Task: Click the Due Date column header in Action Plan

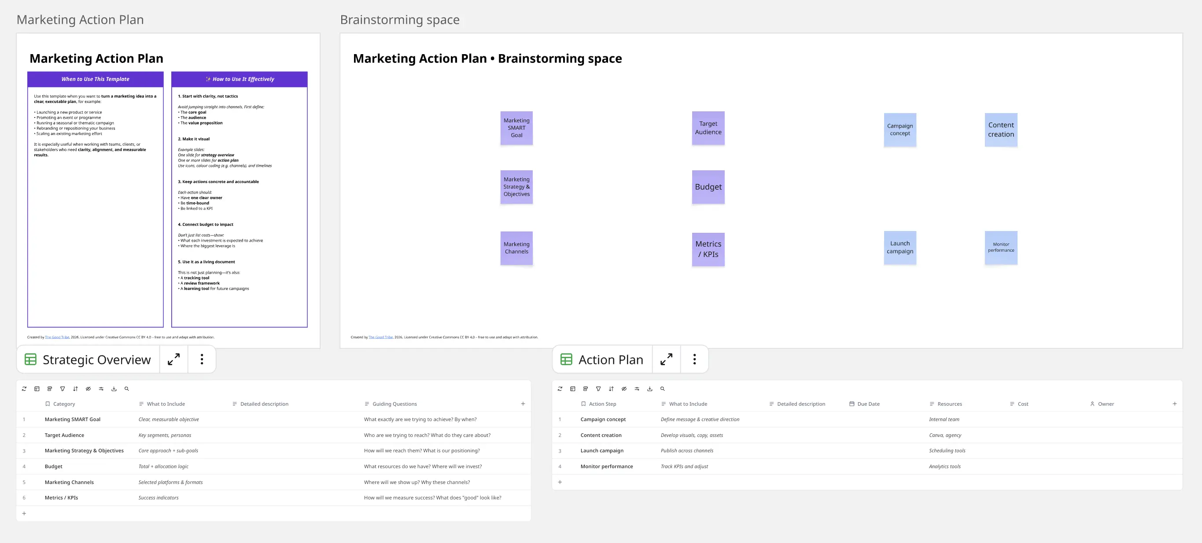Action: [x=868, y=404]
